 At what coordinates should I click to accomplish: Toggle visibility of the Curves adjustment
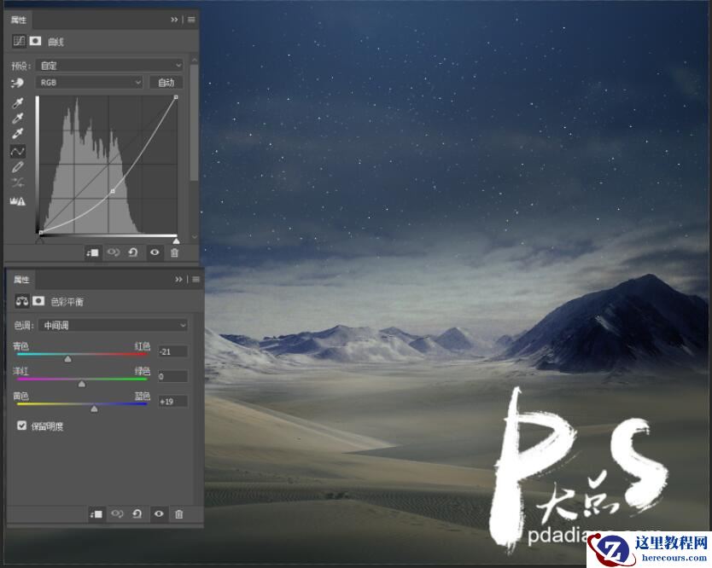155,252
